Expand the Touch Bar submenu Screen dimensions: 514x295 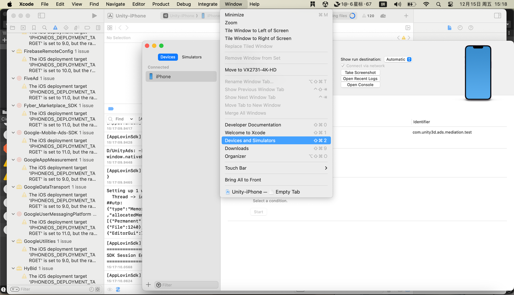[x=276, y=168]
